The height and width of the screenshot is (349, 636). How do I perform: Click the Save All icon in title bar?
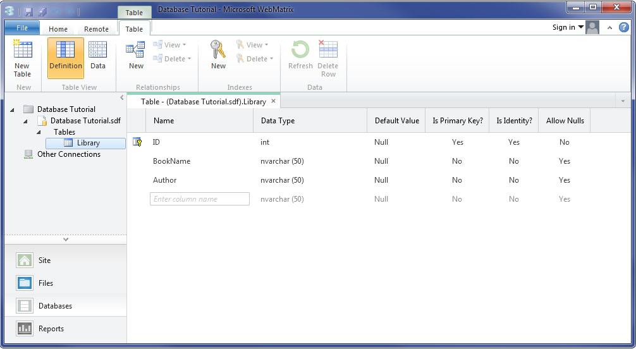[x=42, y=11]
